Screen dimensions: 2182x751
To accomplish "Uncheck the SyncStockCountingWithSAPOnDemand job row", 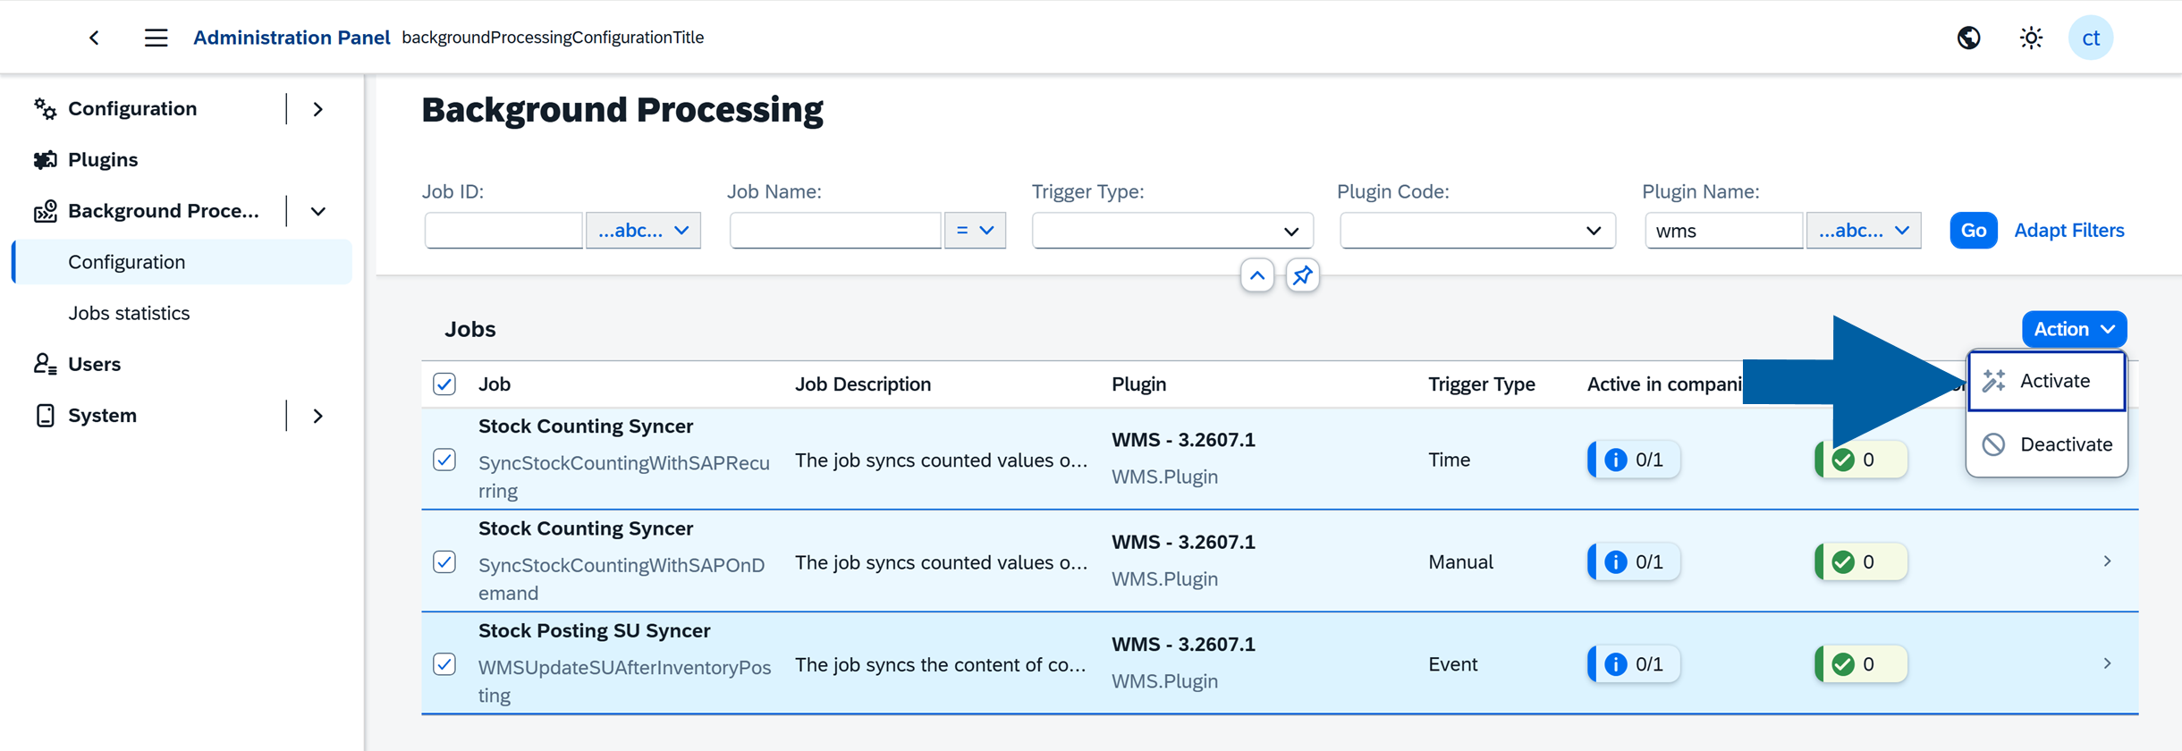I will (x=444, y=561).
